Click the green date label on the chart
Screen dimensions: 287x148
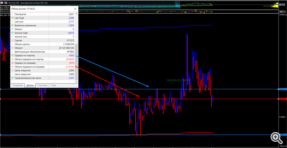click(178, 80)
